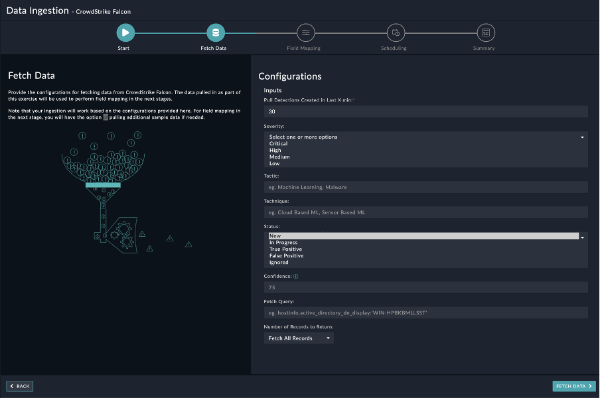The height and width of the screenshot is (398, 600).
Task: Click the Field Mapping step icon
Action: click(305, 32)
